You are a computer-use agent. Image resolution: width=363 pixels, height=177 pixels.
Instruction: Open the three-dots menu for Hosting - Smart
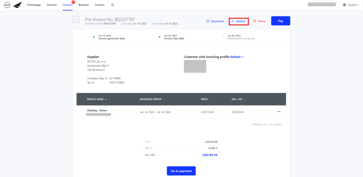pos(279,112)
